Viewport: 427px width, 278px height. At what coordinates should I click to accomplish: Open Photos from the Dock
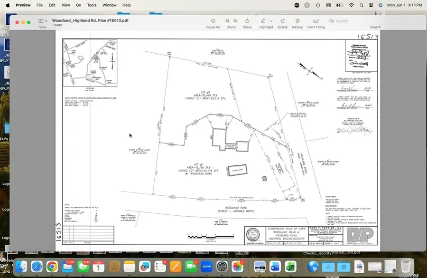[238, 266]
